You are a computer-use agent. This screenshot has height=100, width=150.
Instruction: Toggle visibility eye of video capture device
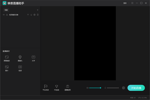click(4, 15)
